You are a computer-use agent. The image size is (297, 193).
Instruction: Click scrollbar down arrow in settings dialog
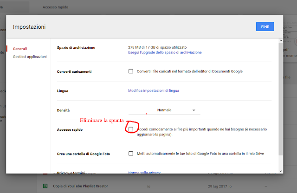[281, 171]
